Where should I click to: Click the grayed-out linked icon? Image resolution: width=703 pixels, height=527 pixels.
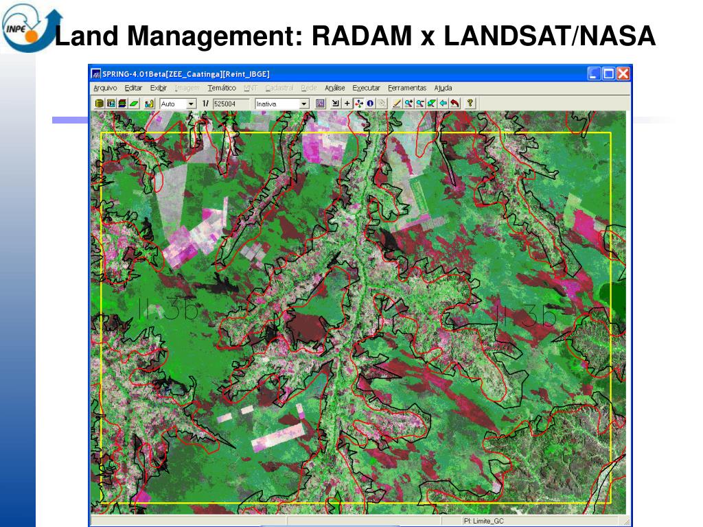tap(382, 104)
